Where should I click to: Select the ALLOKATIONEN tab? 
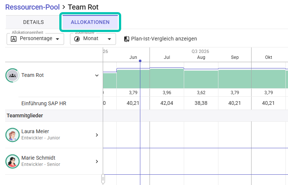pos(90,22)
